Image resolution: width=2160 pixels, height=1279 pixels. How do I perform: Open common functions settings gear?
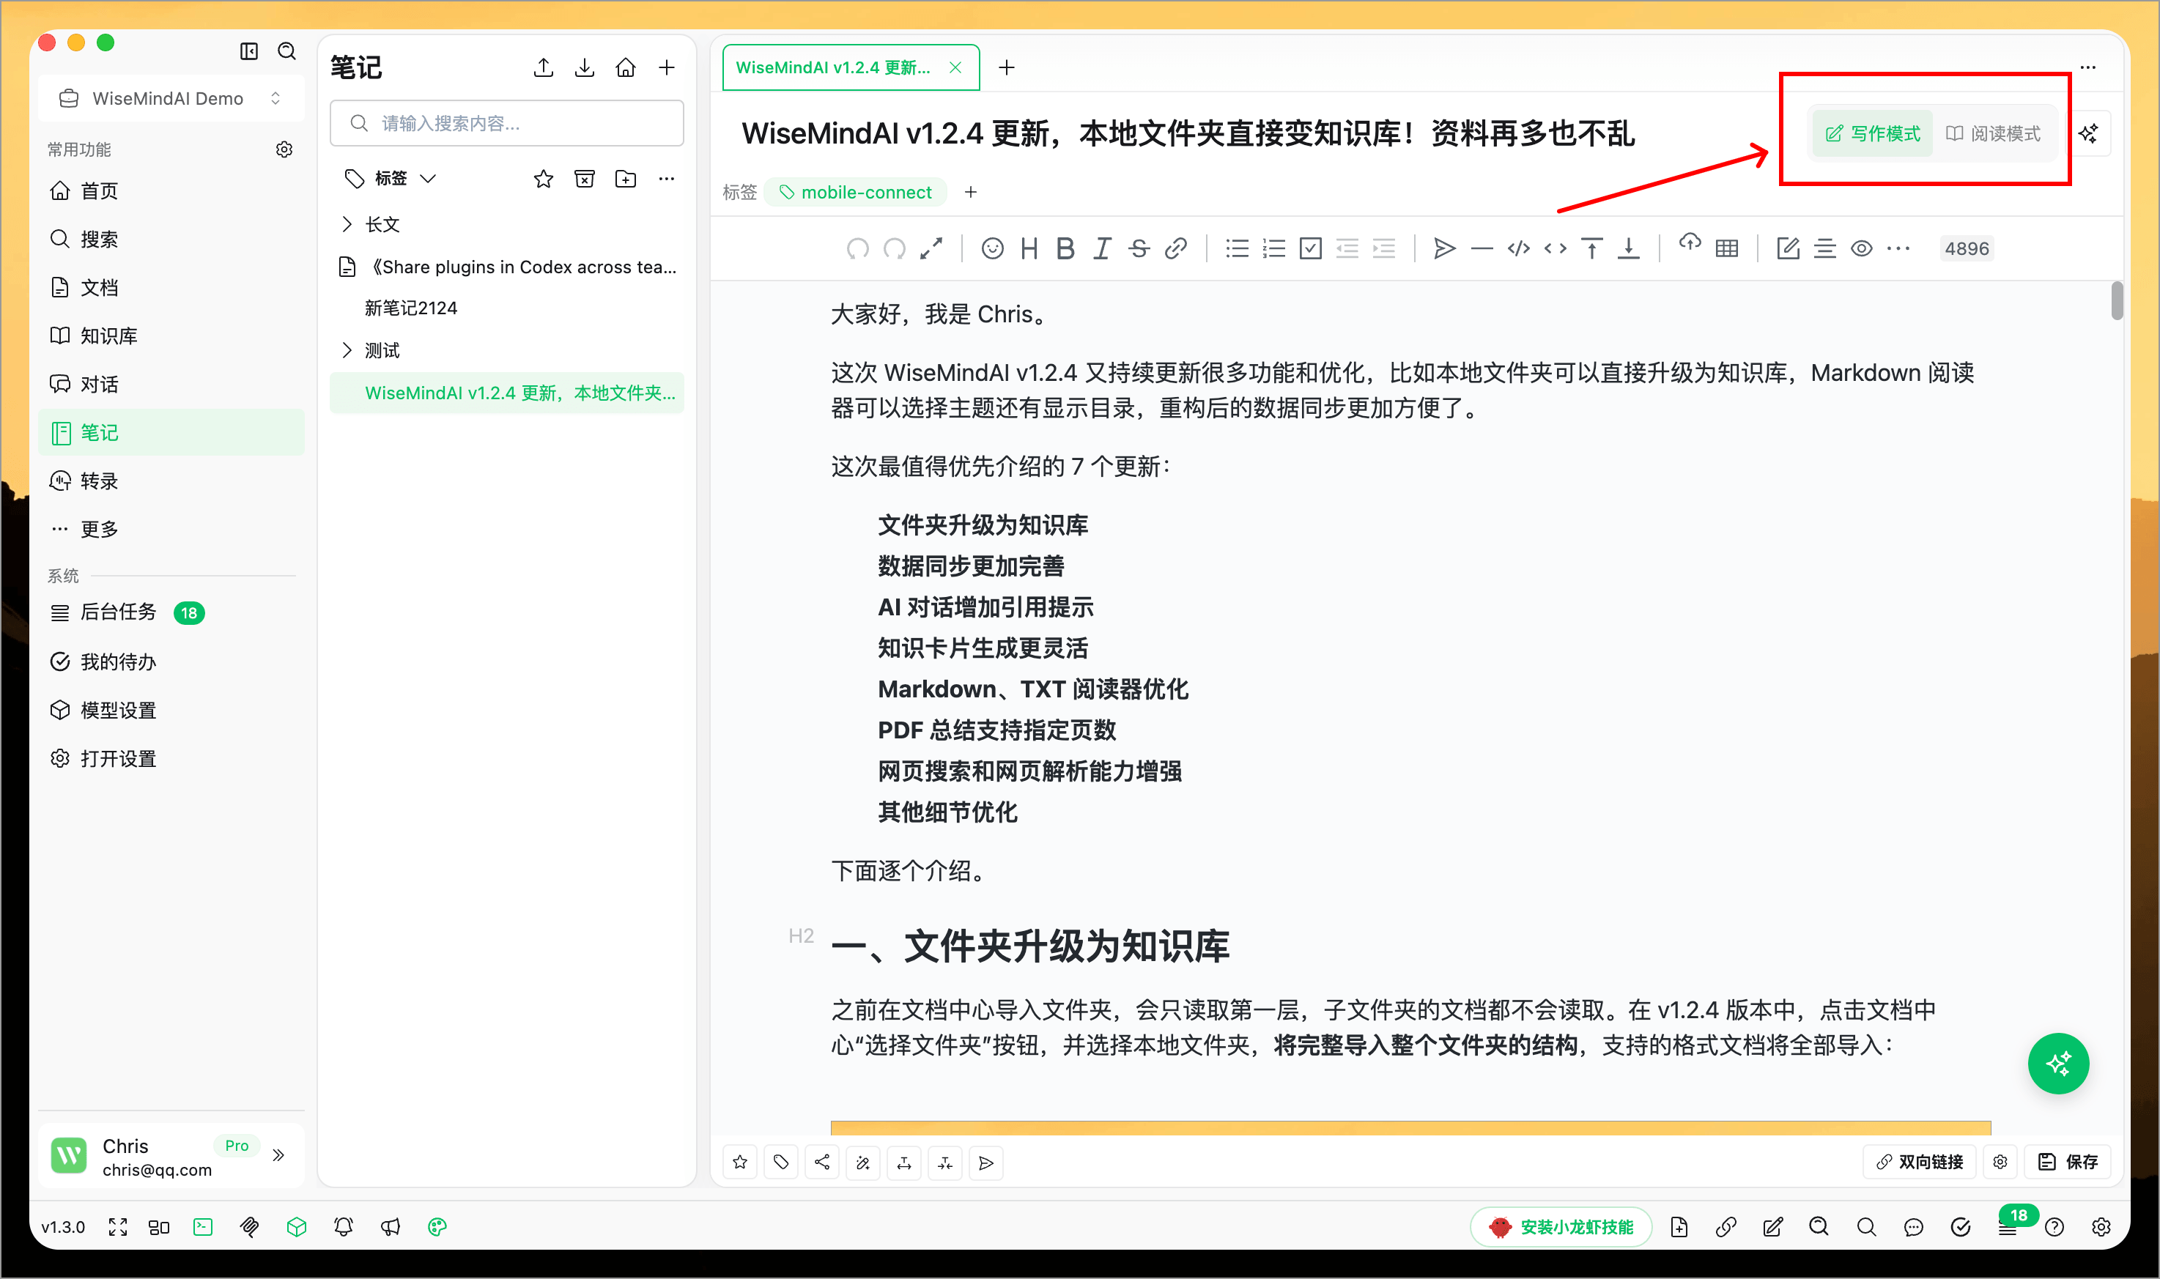[x=284, y=150]
